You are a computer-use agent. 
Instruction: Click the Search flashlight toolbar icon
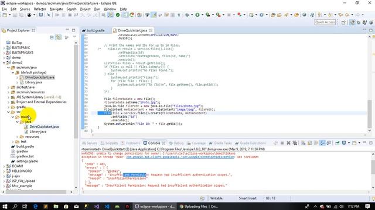(x=287, y=15)
